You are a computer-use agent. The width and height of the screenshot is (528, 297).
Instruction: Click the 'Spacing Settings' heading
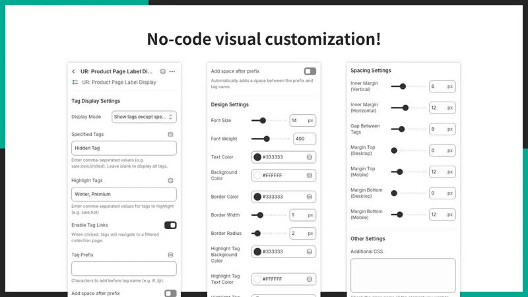[x=371, y=71]
